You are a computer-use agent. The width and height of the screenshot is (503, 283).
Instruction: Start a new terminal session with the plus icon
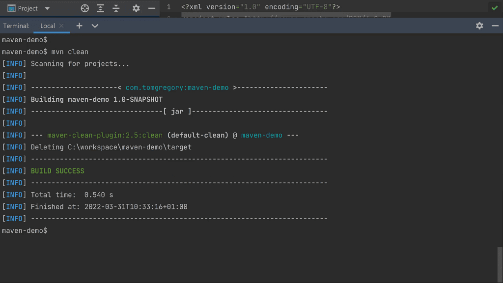[79, 26]
